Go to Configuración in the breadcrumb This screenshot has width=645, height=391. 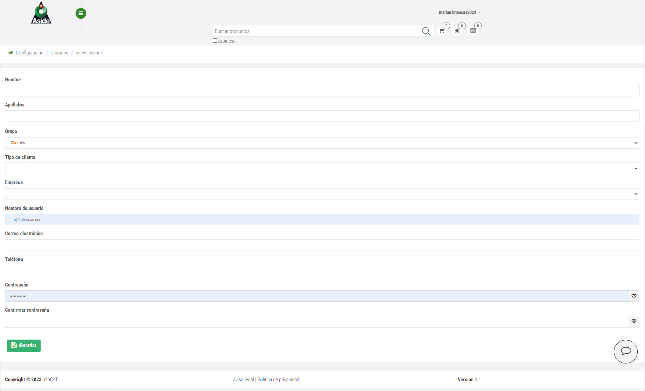coord(30,53)
